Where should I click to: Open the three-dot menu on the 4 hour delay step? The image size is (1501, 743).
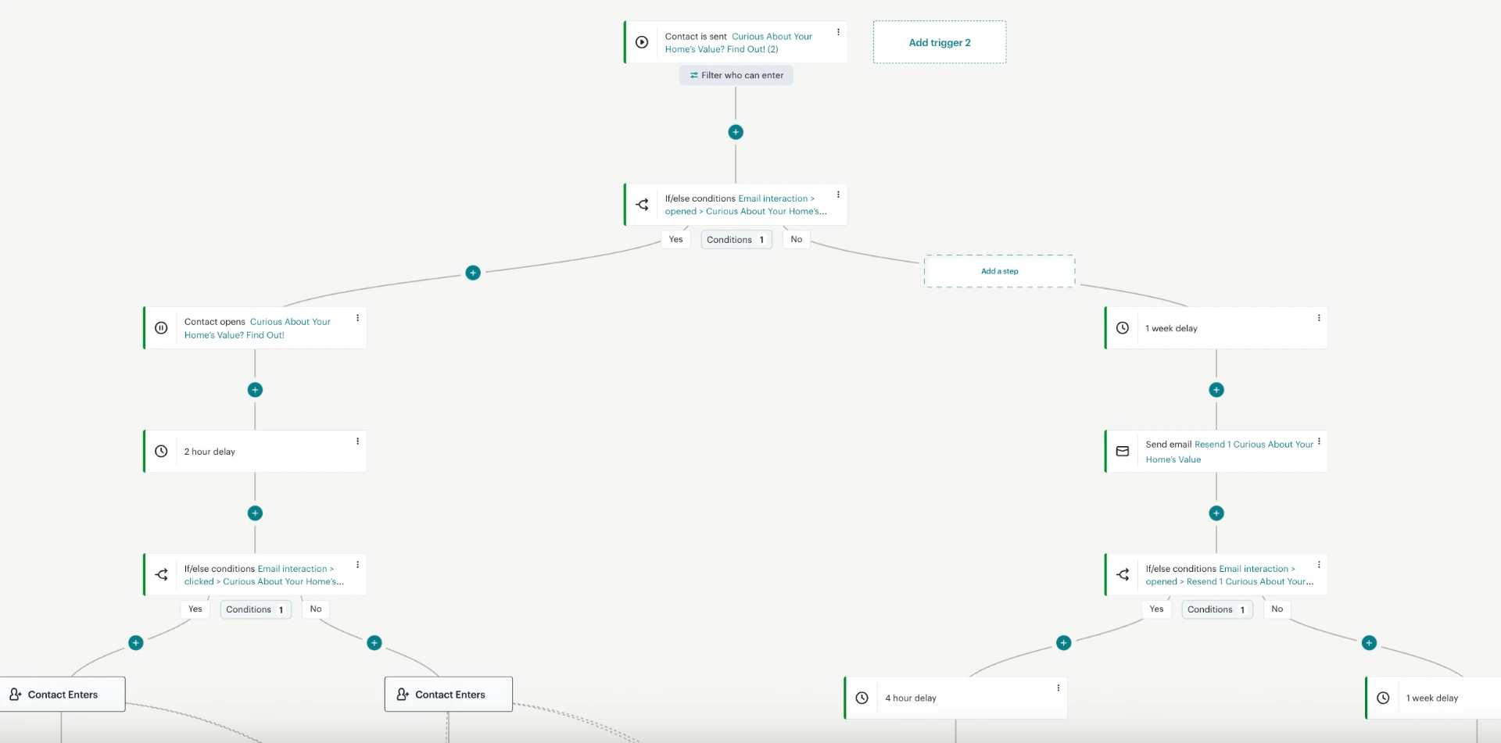(1059, 688)
